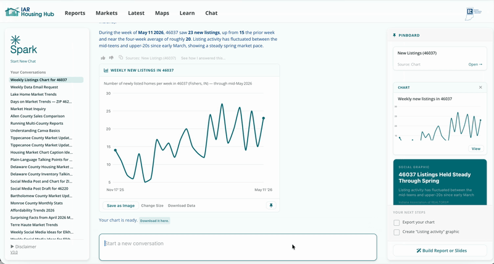The height and width of the screenshot is (264, 494).
Task: Open Monroe County Monthly Stats conversation
Action: point(36,203)
